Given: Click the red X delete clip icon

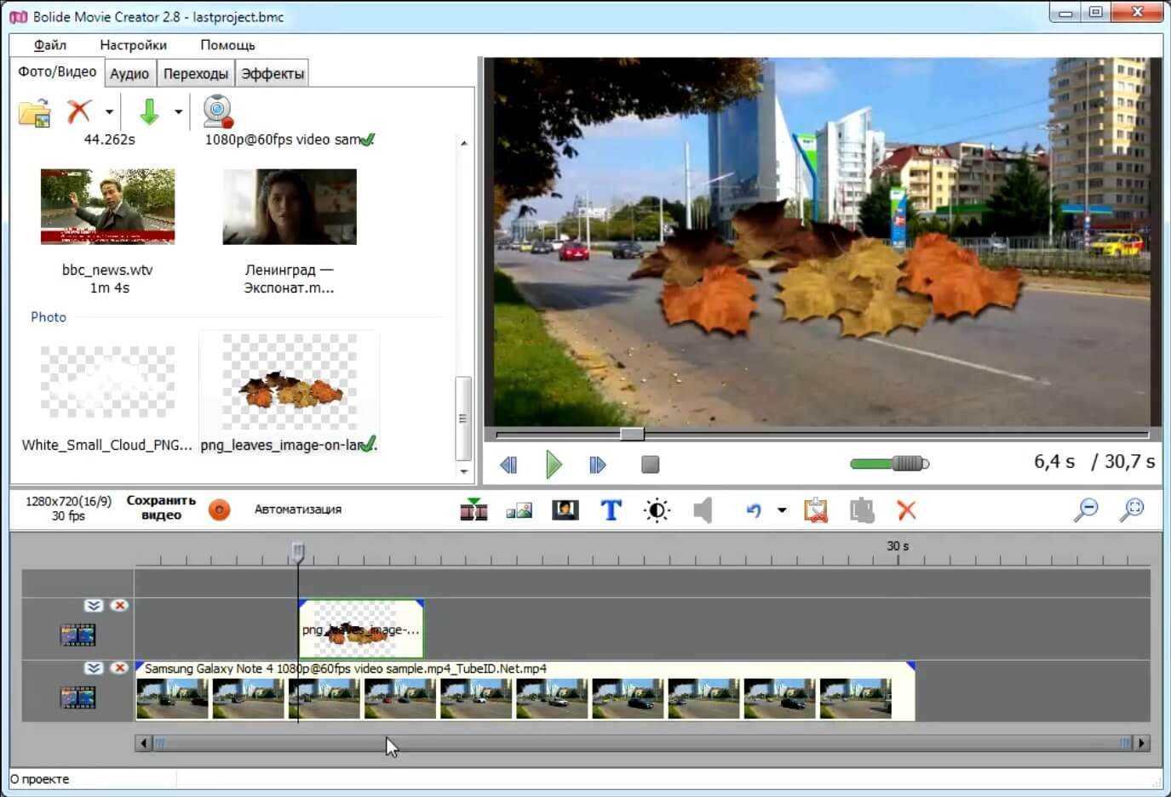Looking at the screenshot, I should (x=907, y=510).
